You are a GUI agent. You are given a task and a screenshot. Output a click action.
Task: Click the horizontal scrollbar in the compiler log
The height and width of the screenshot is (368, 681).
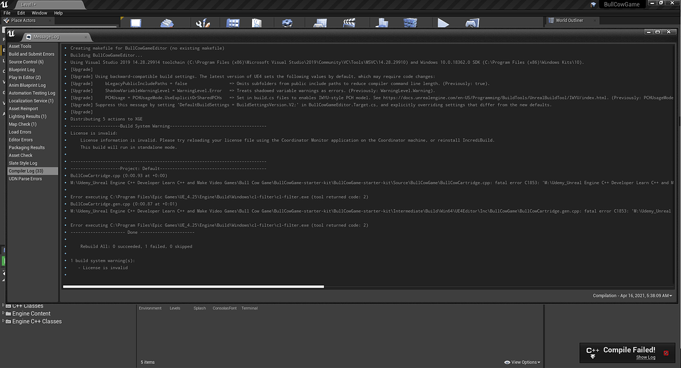(194, 286)
